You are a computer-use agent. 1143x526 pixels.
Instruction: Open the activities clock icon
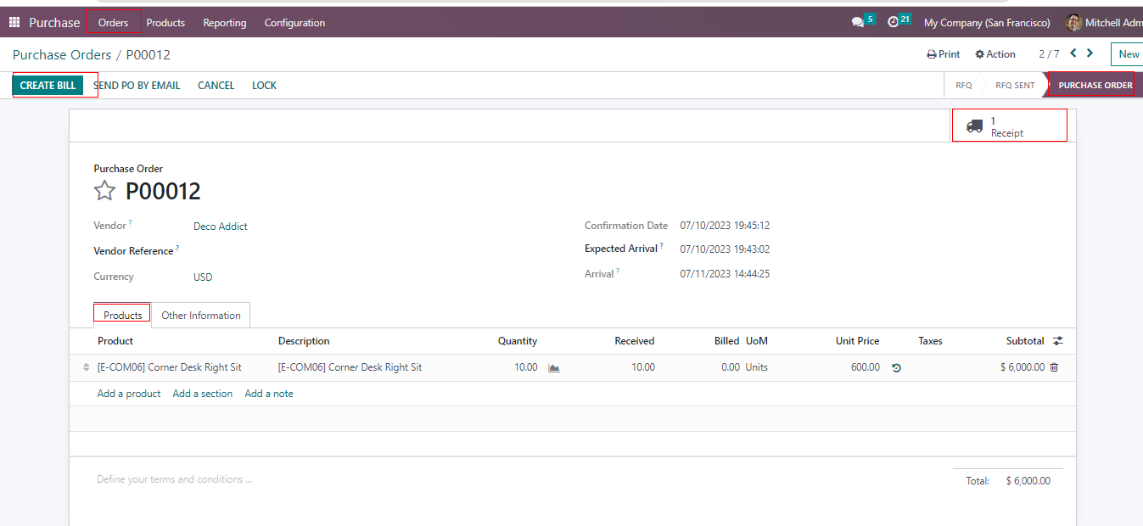click(x=893, y=23)
